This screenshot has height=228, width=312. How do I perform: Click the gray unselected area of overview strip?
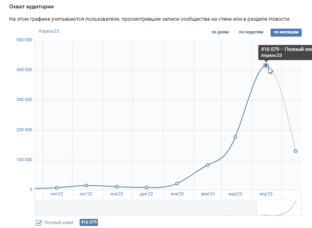[143, 208]
